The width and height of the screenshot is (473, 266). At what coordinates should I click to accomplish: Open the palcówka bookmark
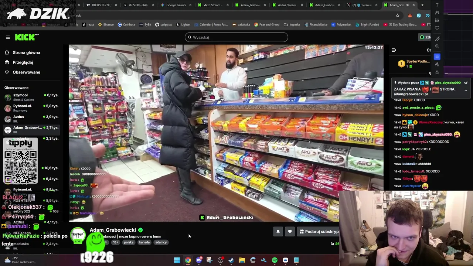[241, 25]
